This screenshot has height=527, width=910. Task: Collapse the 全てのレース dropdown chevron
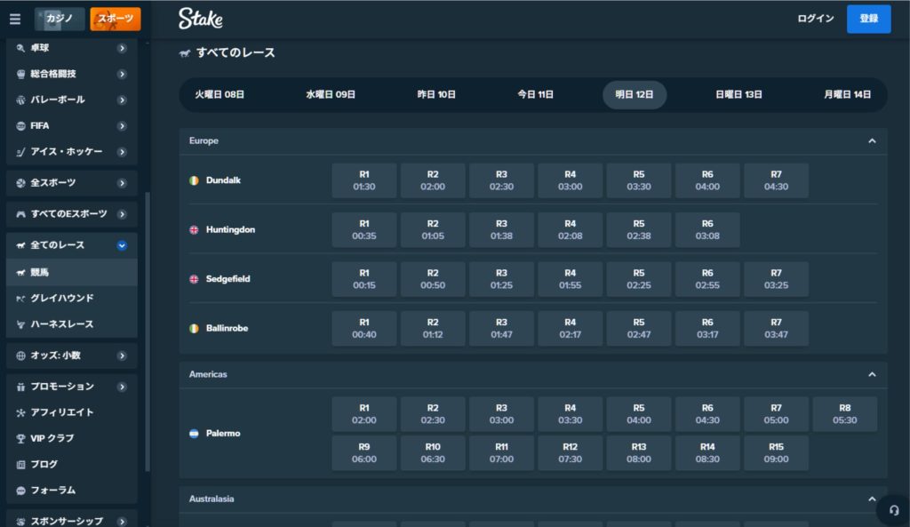click(x=122, y=245)
